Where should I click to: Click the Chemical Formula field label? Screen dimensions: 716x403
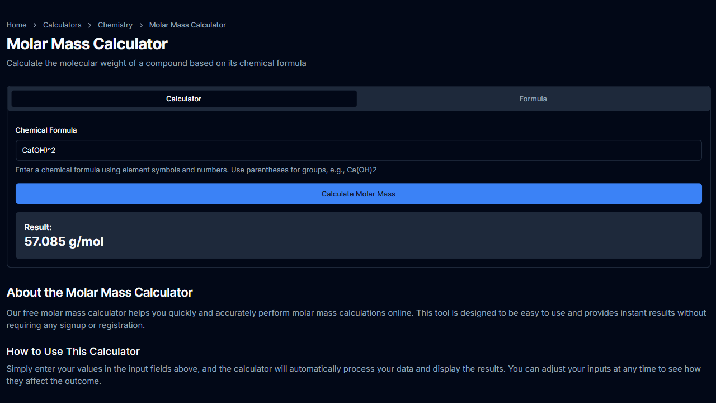pyautogui.click(x=46, y=130)
